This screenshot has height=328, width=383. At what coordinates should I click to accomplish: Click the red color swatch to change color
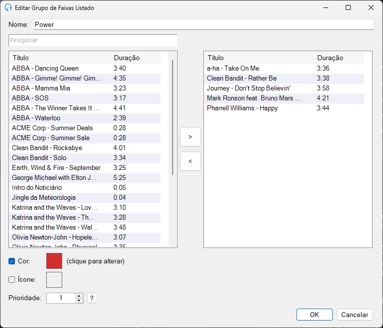pos(54,261)
